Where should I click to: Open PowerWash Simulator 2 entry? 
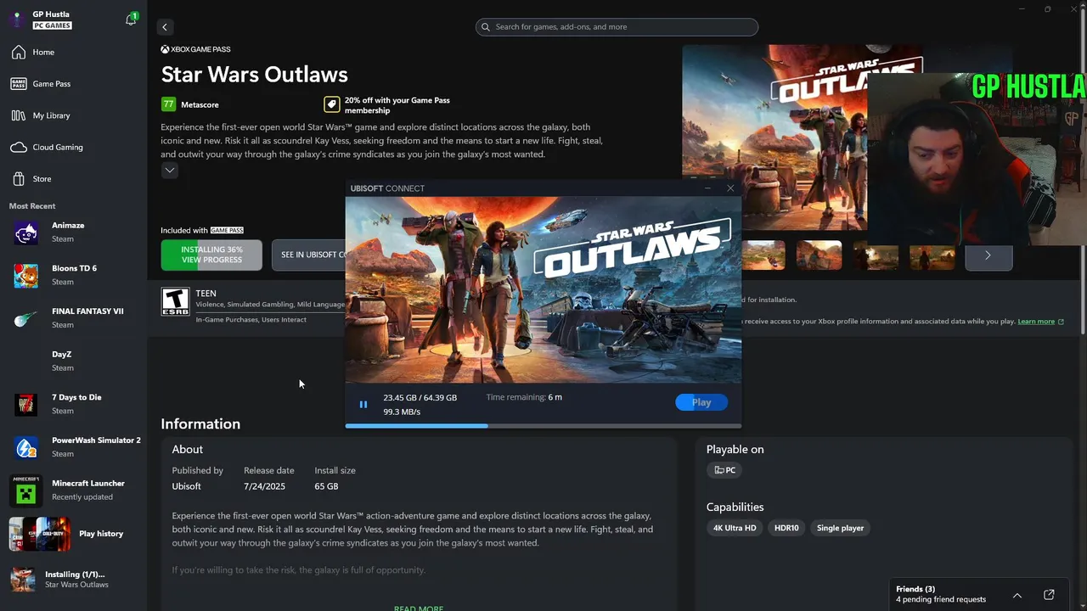[x=73, y=446]
